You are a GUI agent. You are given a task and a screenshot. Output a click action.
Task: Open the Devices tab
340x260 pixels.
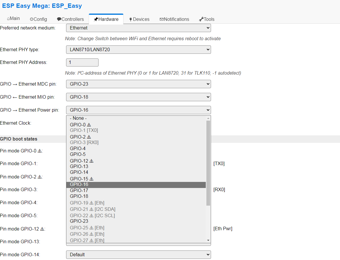pos(139,19)
